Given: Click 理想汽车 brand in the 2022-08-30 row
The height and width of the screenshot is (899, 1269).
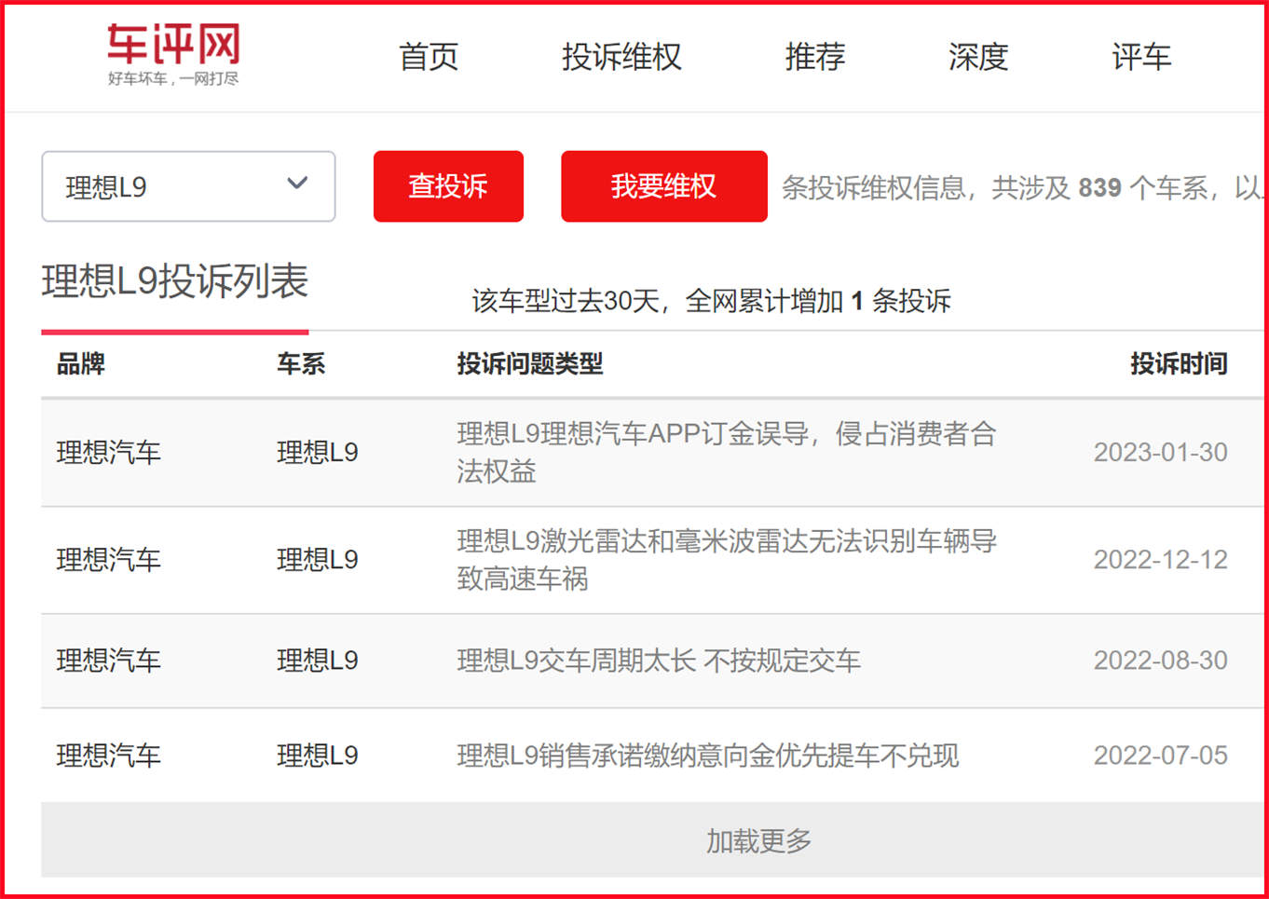Looking at the screenshot, I should 109,661.
